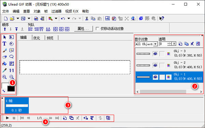205x128 pixels.
Task: Open the transparency slider dropdown arrow
Action: tap(174, 44)
